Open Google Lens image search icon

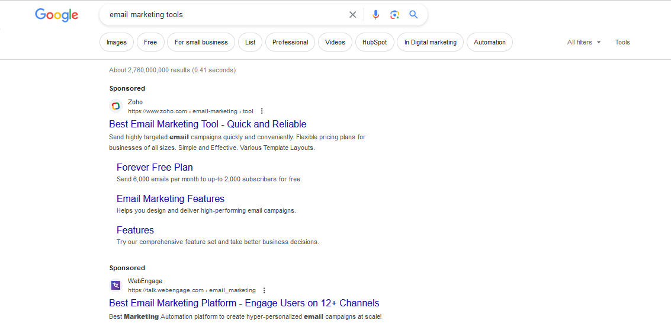point(394,15)
